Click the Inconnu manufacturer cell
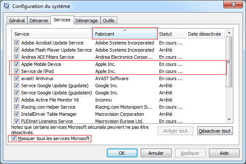This screenshot has width=246, height=164. (x=103, y=100)
